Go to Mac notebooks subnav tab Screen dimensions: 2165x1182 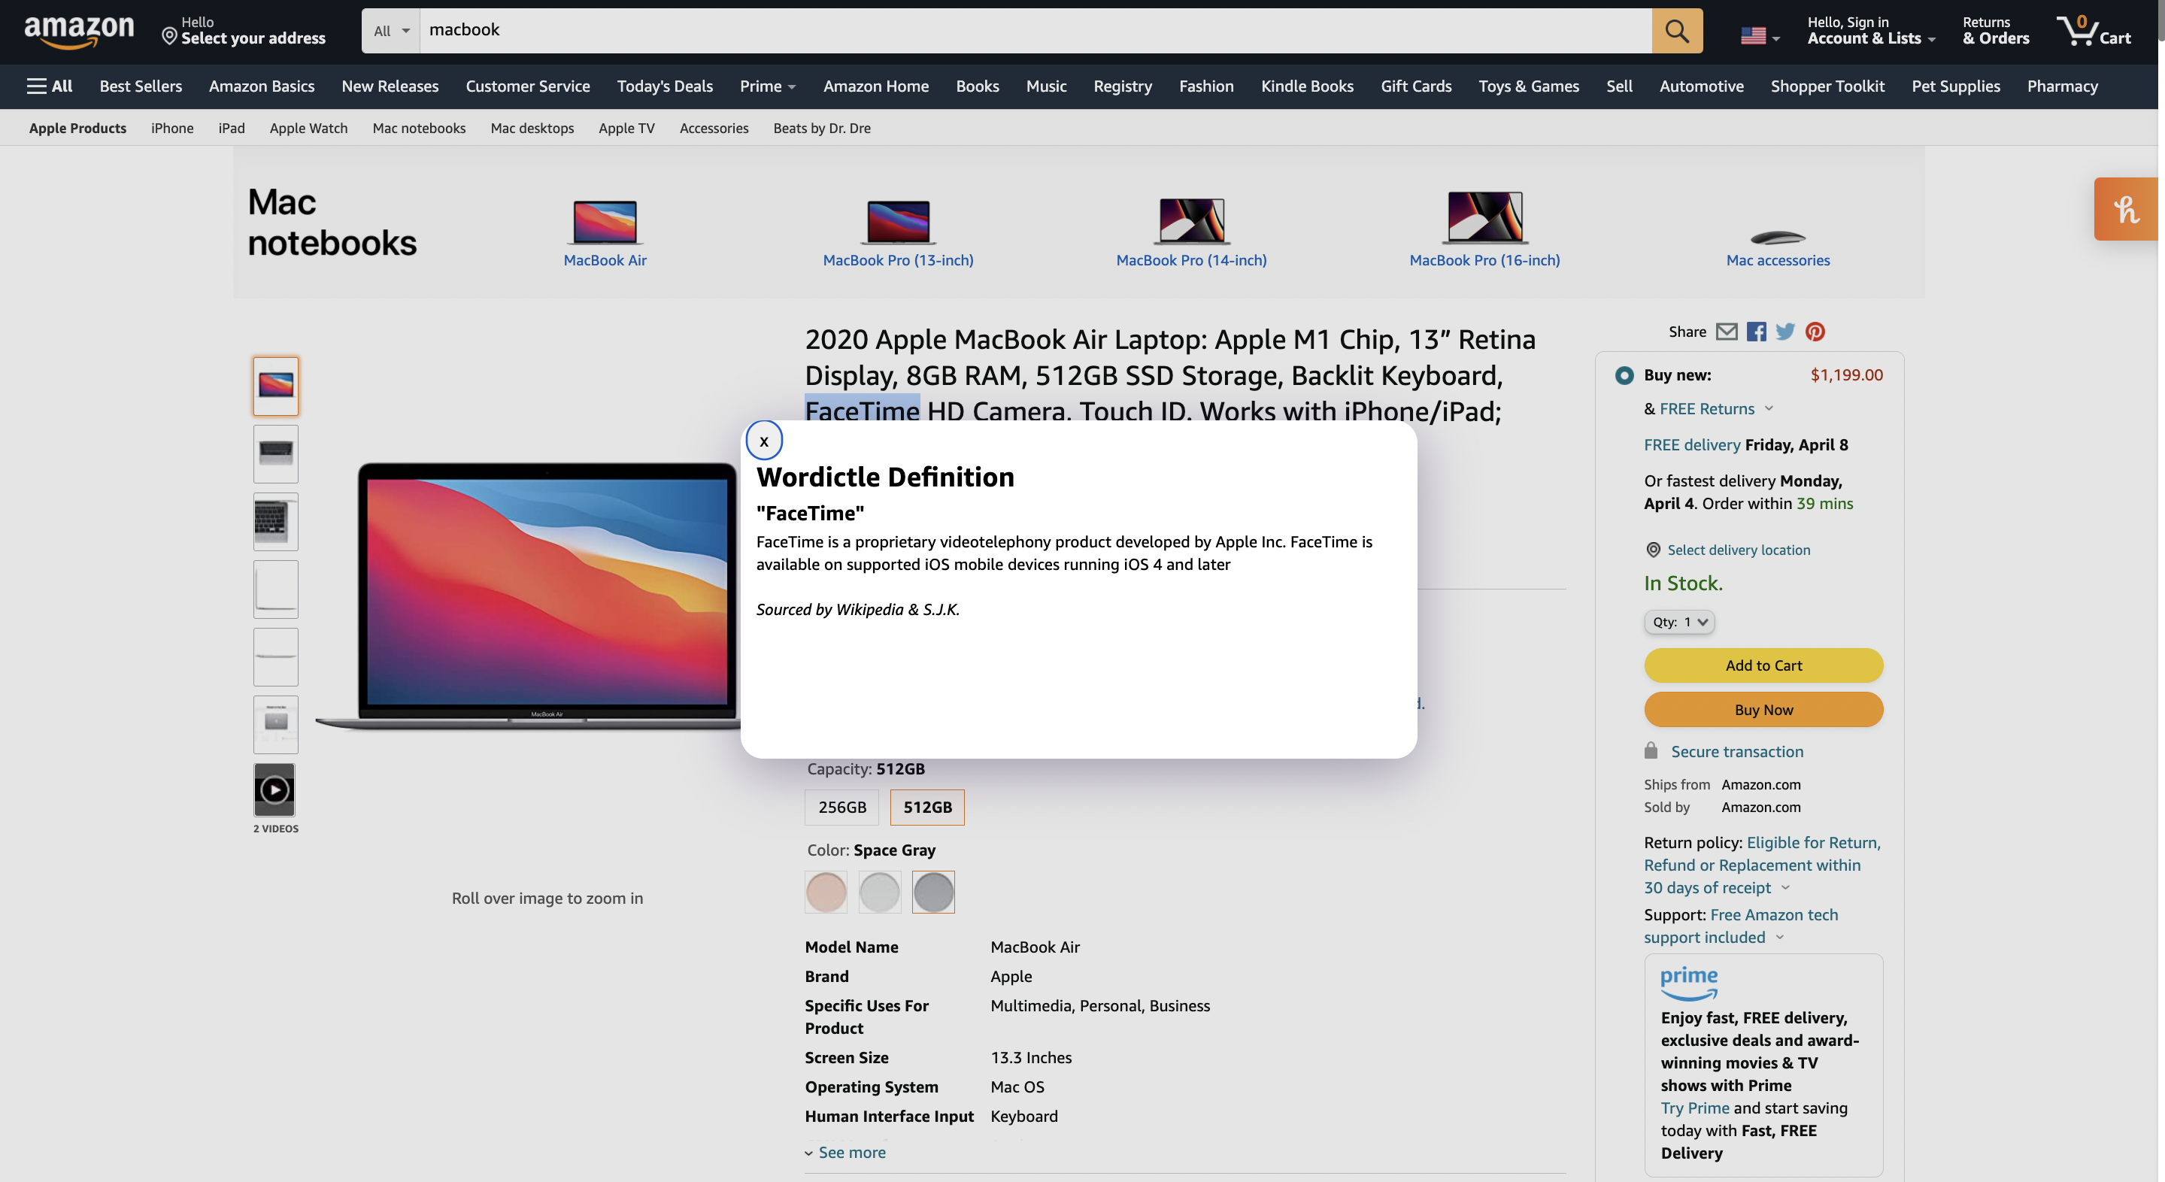click(x=419, y=129)
